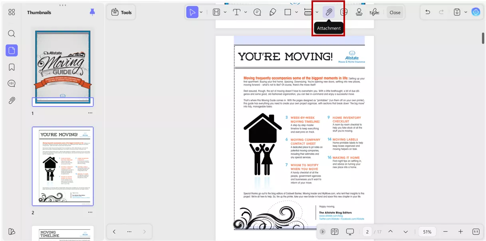Click the Close button to exit editing
This screenshot has height=241, width=486.
(395, 12)
